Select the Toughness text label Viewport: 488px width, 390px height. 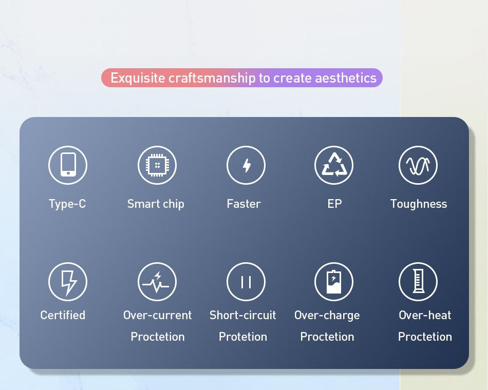click(x=419, y=204)
